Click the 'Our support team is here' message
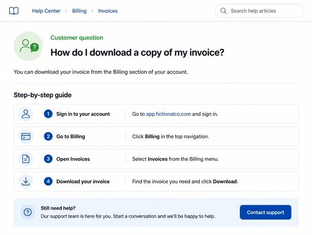The image size is (312, 235). point(128,216)
